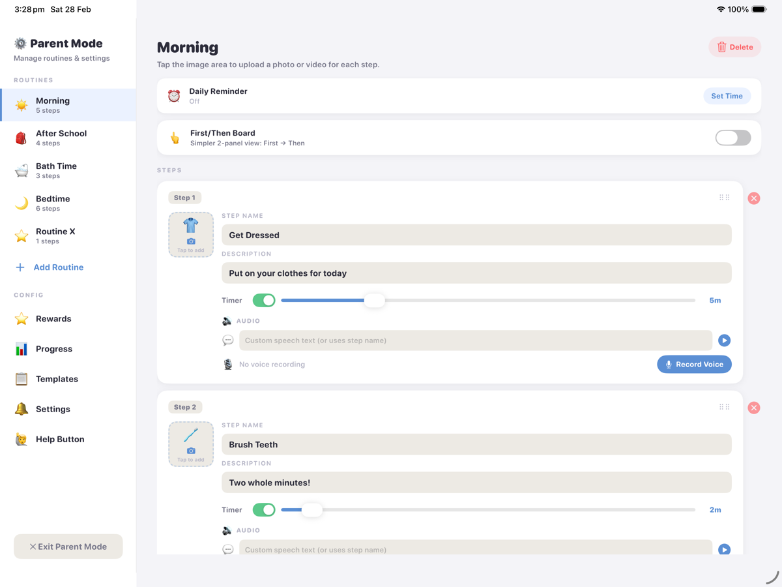Screen dimensions: 782x587
Task: Click the Step 1 badge
Action: coord(184,198)
